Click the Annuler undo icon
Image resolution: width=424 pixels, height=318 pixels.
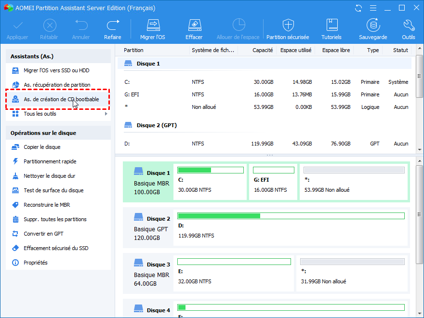coord(81,25)
